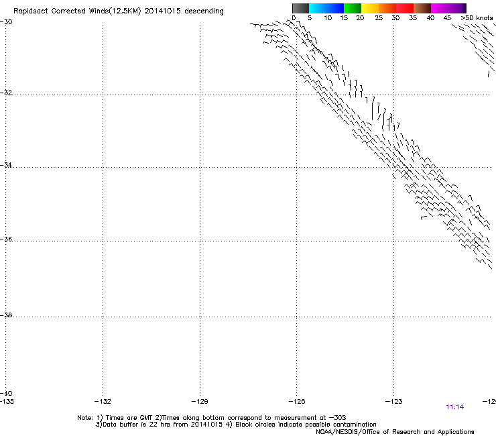Click the green 15-20 knots color swatch
496x436 pixels.
(353, 8)
